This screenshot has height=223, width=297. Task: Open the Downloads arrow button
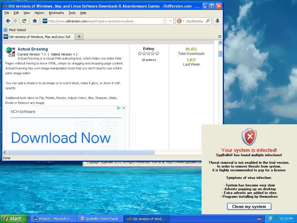(218, 21)
